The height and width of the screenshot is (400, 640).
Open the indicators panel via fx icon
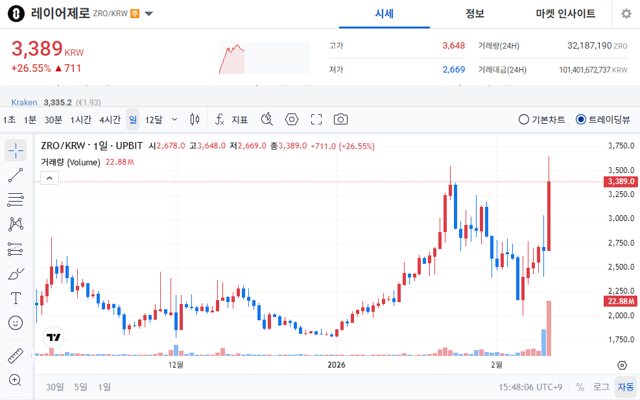tap(220, 119)
